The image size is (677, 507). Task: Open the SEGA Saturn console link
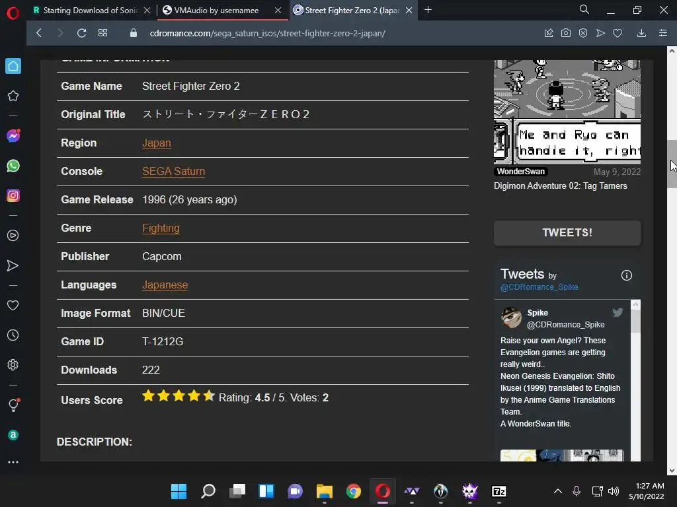tap(174, 171)
